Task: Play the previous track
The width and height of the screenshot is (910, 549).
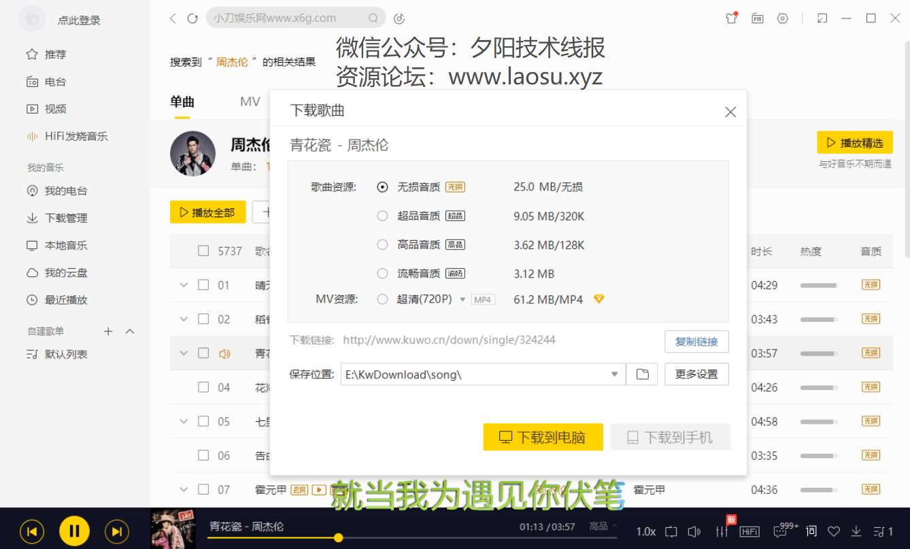Action: (x=32, y=531)
